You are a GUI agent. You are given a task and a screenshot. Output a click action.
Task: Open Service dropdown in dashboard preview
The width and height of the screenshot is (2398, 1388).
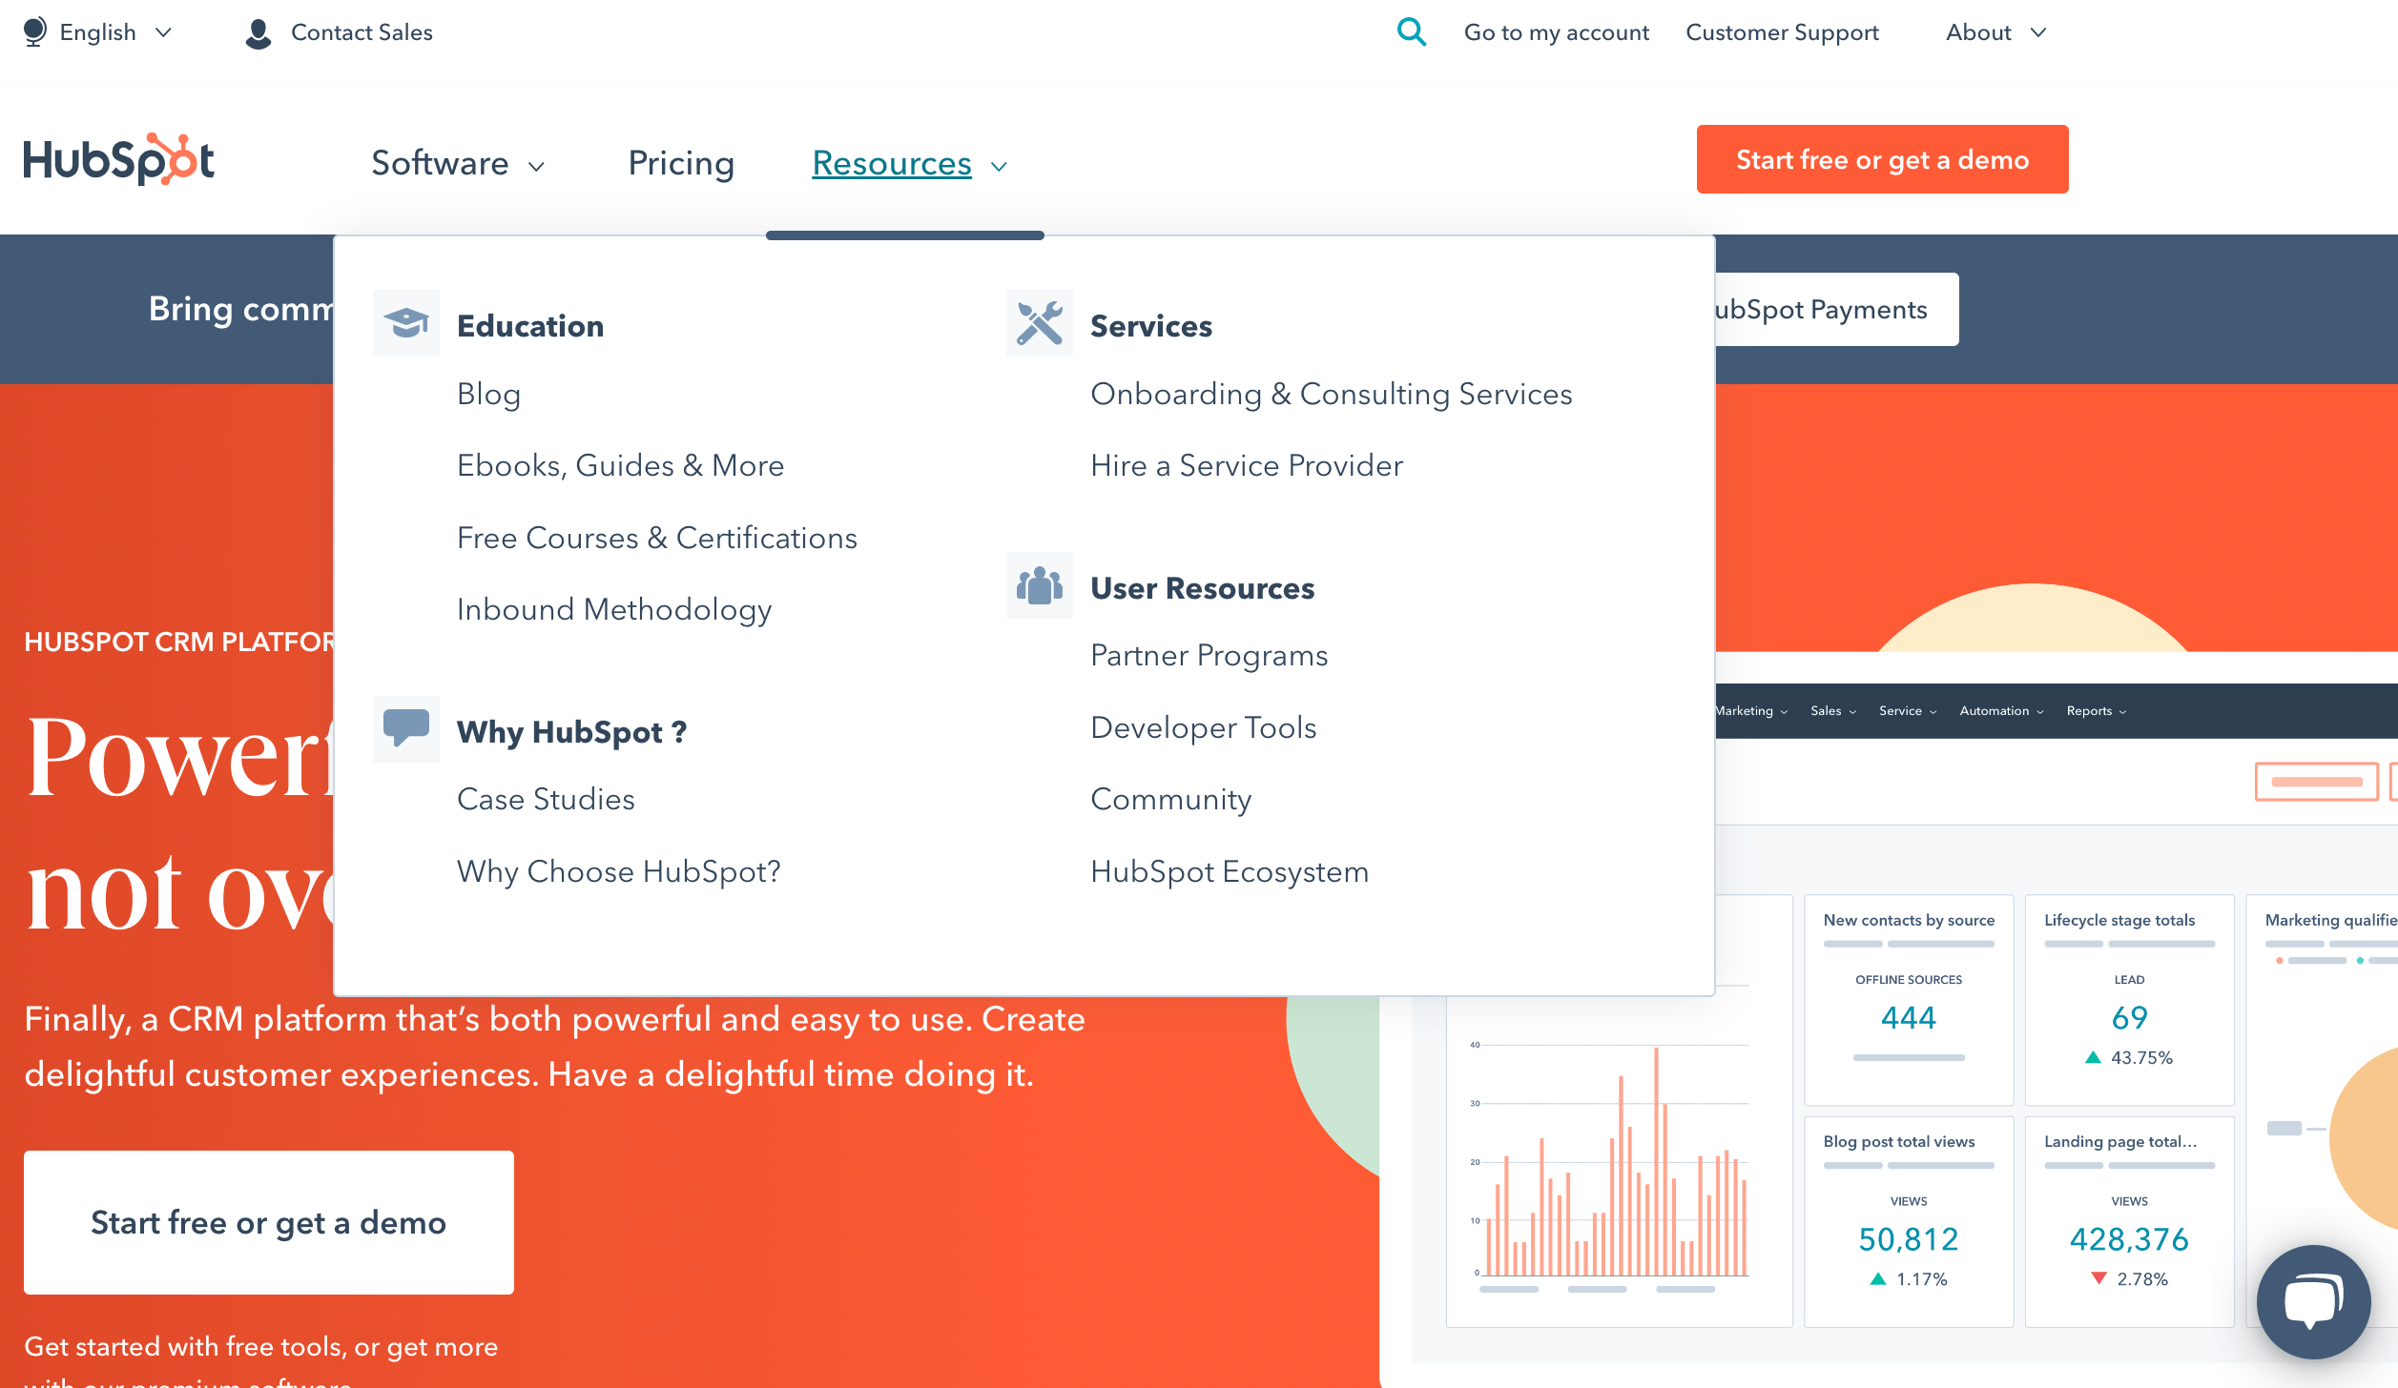1908,711
